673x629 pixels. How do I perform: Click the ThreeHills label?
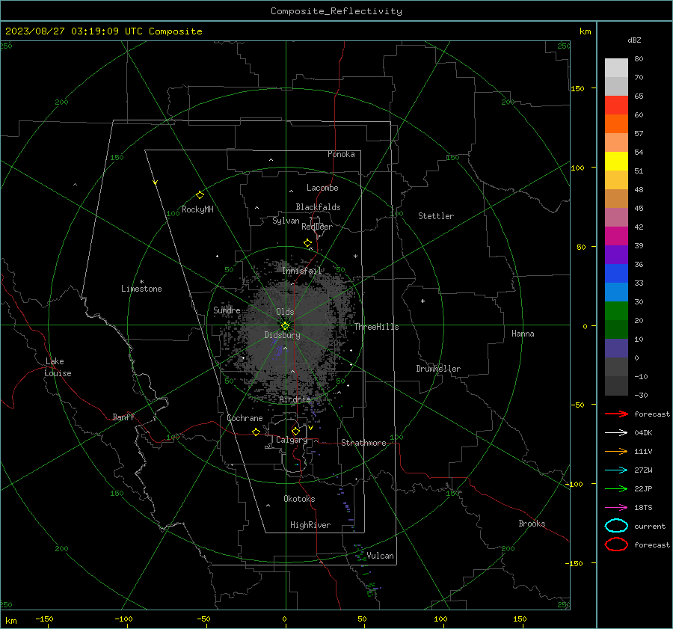coord(376,327)
